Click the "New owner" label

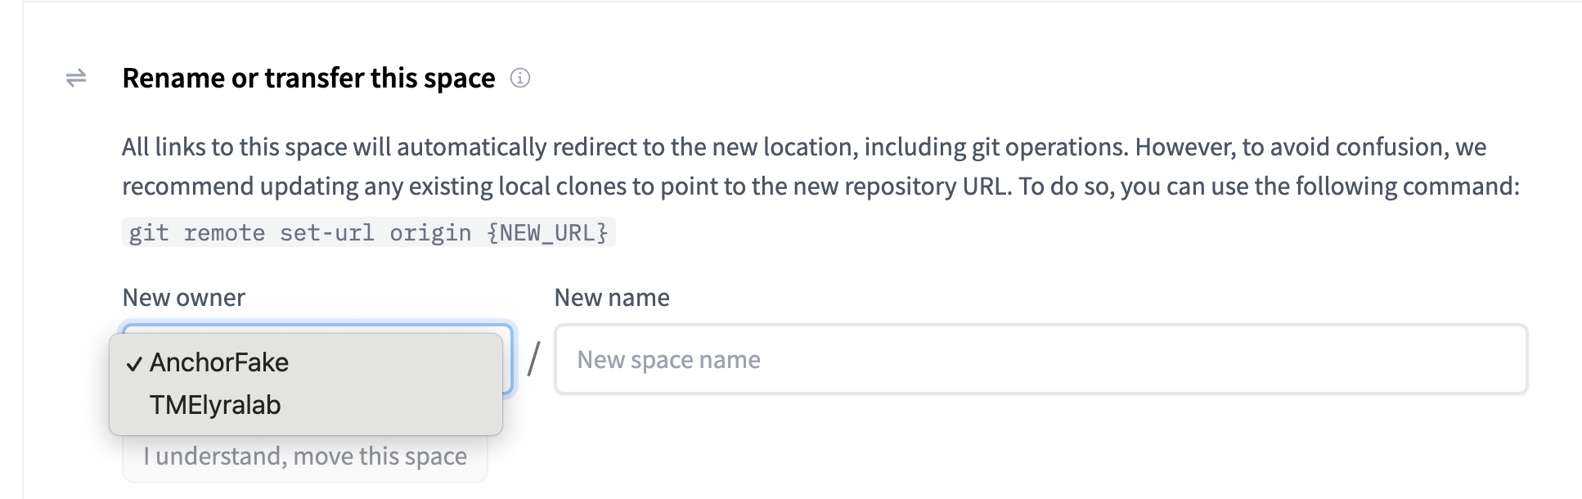[x=184, y=298]
